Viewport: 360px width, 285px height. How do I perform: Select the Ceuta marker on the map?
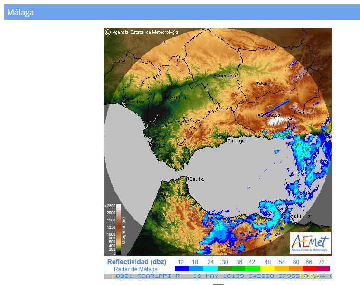click(189, 179)
